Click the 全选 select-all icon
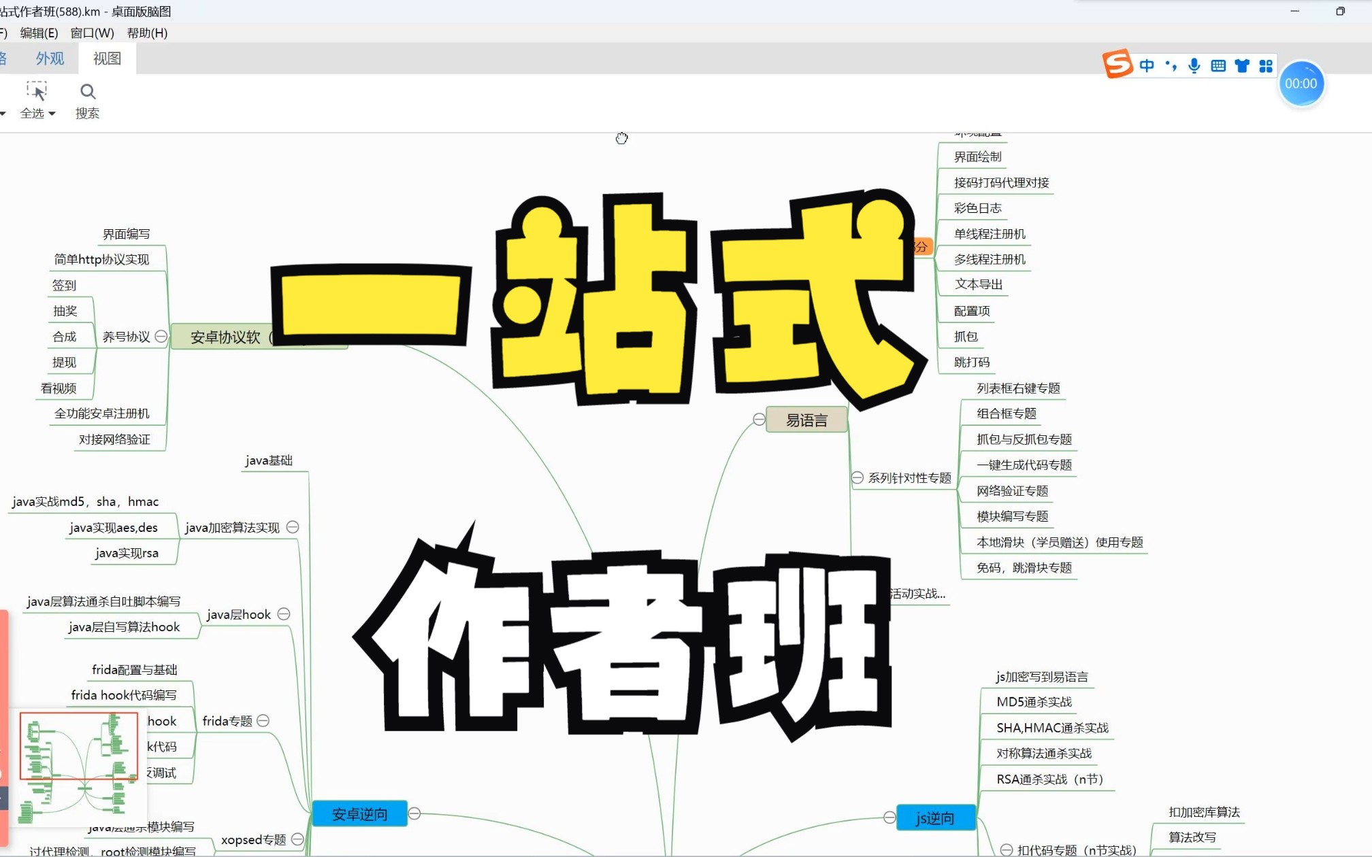This screenshot has width=1372, height=857. [36, 91]
